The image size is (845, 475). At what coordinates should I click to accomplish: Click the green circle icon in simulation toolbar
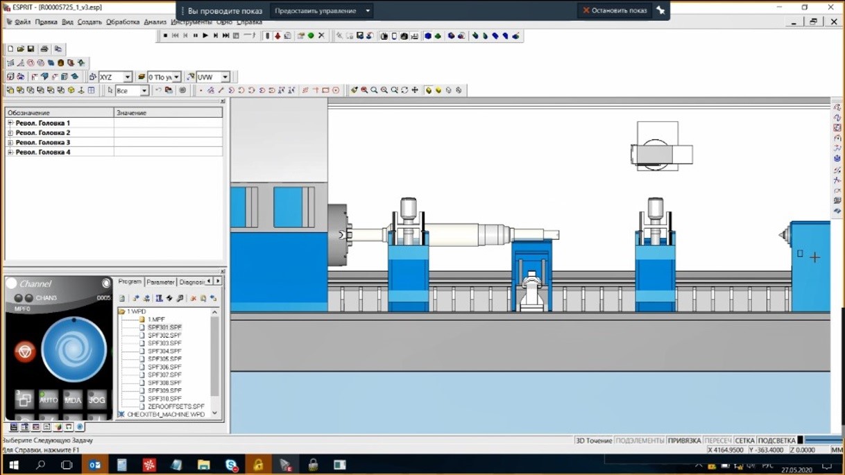[x=311, y=35]
